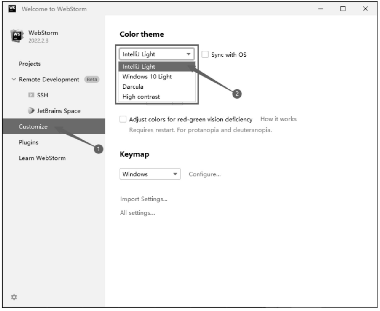Click the WebStorm logo in the sidebar
The width and height of the screenshot is (380, 311).
(x=17, y=36)
